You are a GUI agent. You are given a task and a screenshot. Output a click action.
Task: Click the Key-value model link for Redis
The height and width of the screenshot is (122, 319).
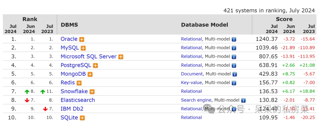(191, 83)
